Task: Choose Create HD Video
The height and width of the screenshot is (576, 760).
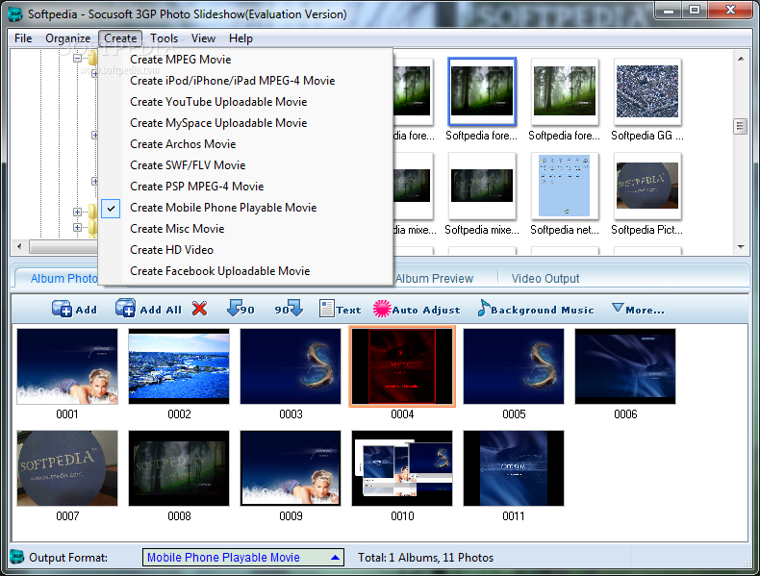Action: point(245,250)
